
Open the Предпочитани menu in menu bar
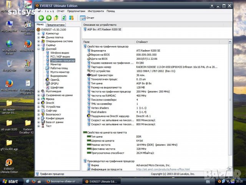pyautogui.click(x=76, y=11)
